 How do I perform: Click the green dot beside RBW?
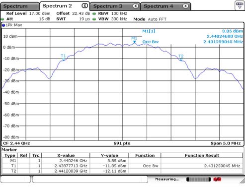[x=94, y=14]
